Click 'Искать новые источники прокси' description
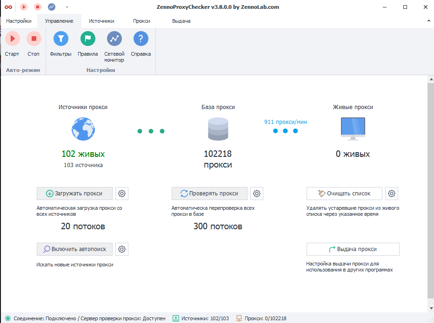 (75, 265)
